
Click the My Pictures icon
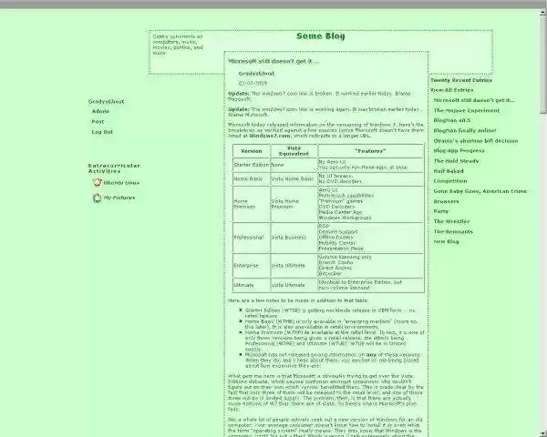[97, 198]
